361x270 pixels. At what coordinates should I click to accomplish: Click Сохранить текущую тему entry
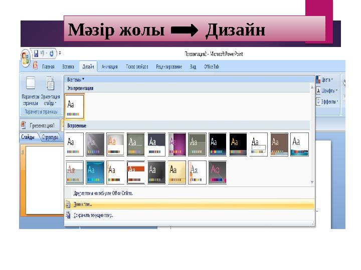click(x=190, y=215)
